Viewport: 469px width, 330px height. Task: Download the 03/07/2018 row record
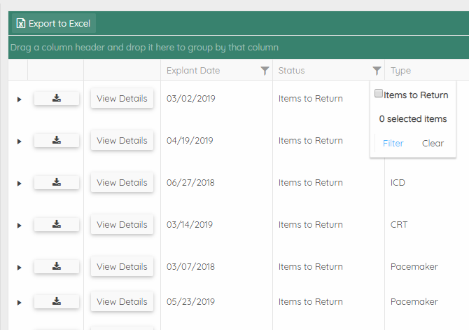coord(57,267)
